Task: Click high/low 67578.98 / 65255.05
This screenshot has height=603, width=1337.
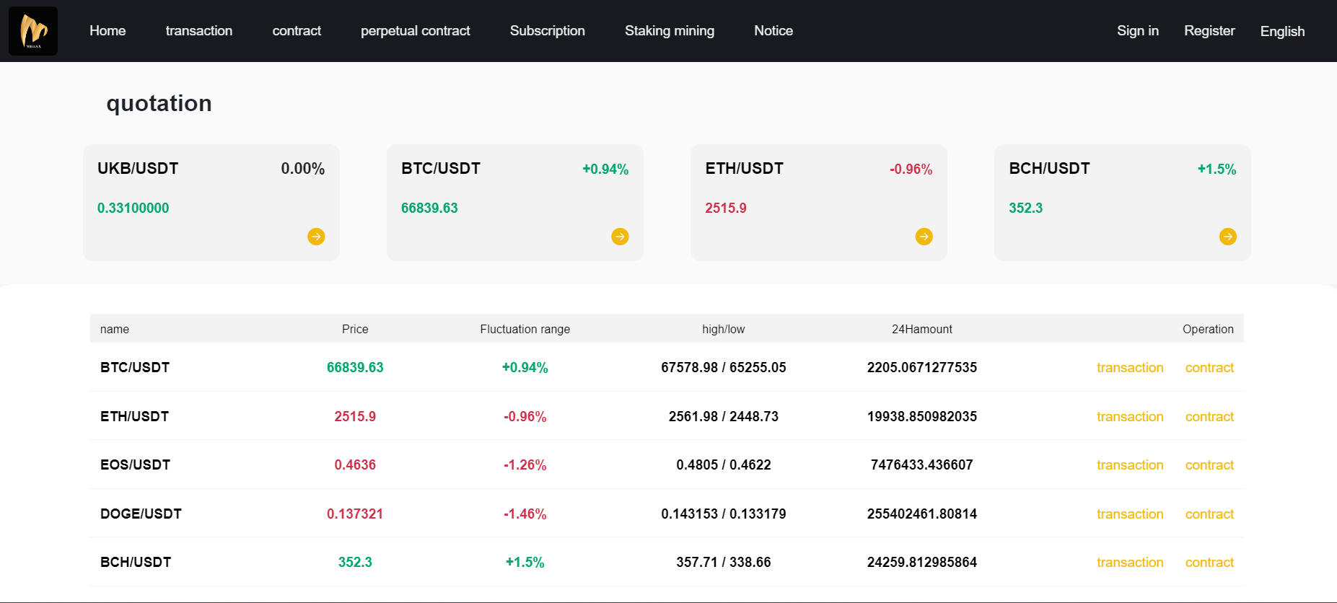Action: pos(724,367)
